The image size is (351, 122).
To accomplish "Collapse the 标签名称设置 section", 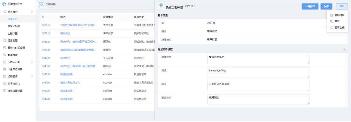I will coord(344,49).
